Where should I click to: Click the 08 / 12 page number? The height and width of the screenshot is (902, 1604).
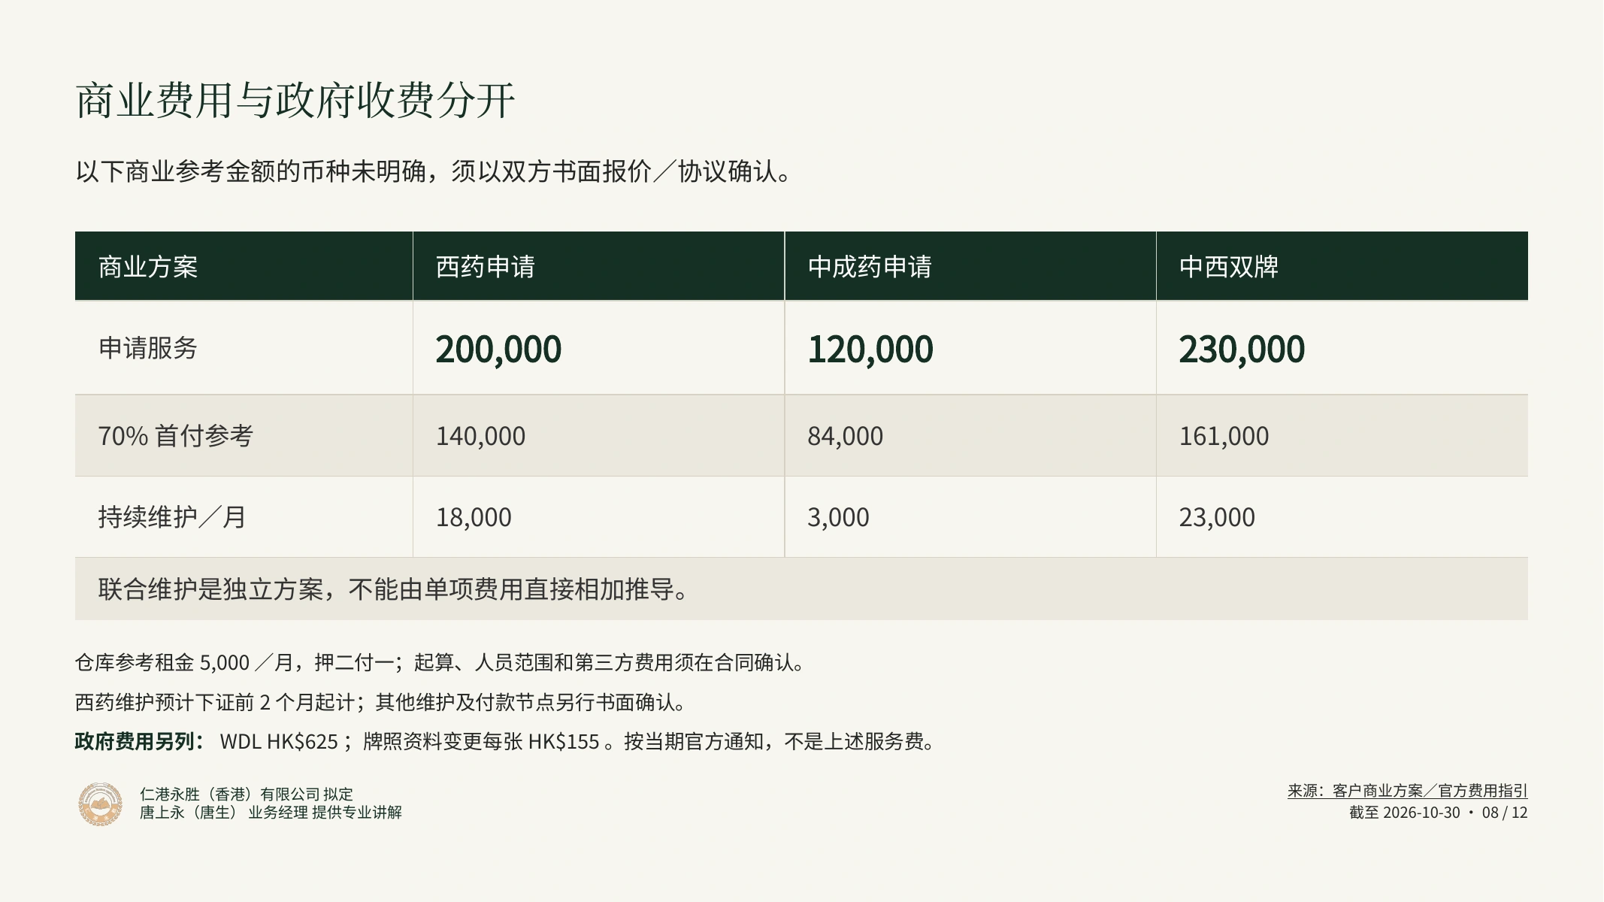(x=1505, y=813)
